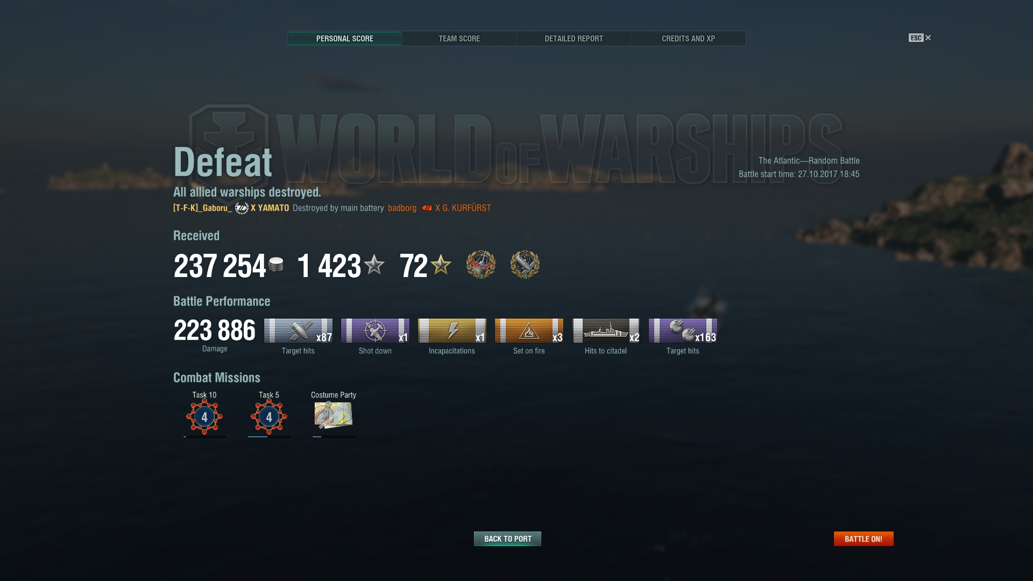This screenshot has width=1033, height=581.
Task: Click the x87 Target hits ribbon
Action: 298,331
